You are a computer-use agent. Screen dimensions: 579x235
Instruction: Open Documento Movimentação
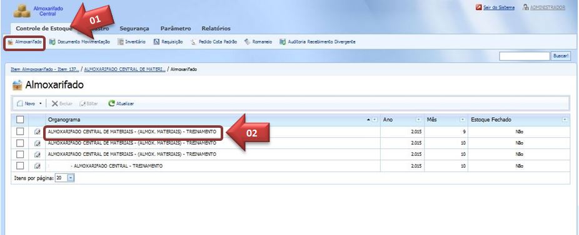[x=80, y=42]
